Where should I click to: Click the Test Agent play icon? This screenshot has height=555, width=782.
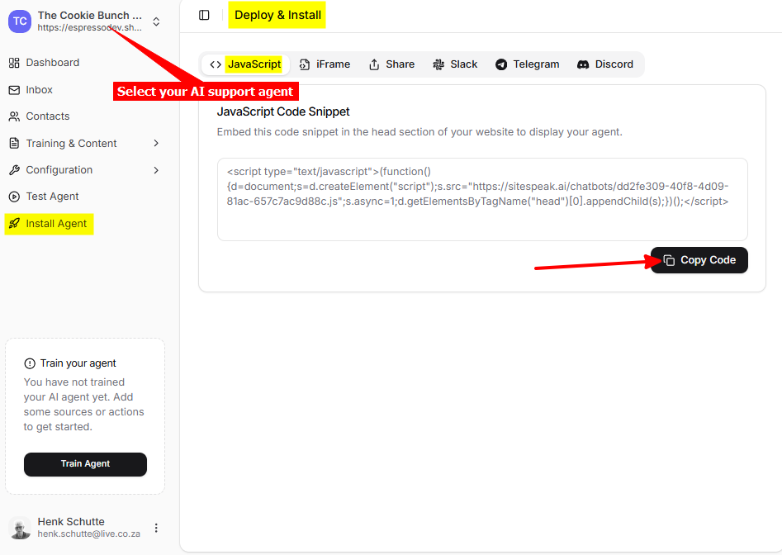coord(14,197)
